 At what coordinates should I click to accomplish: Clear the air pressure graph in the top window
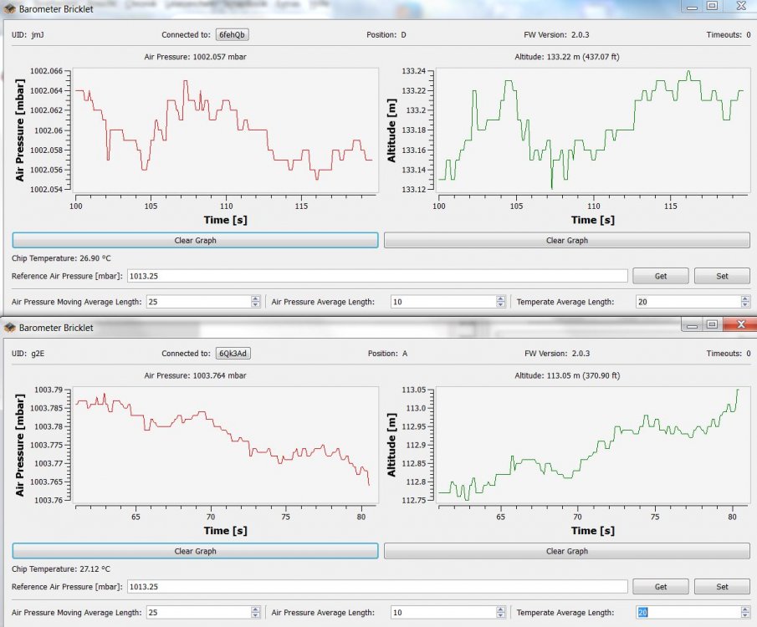point(195,241)
